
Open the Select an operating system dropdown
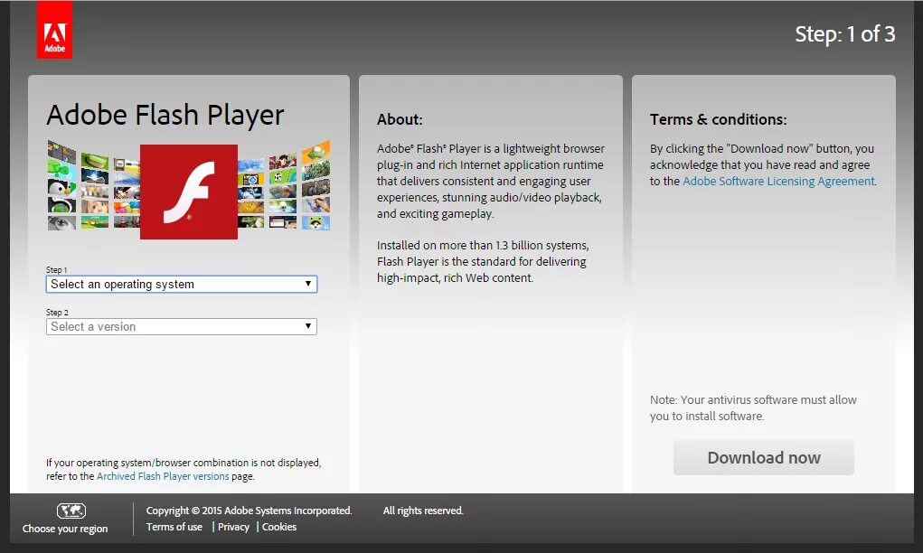(182, 284)
